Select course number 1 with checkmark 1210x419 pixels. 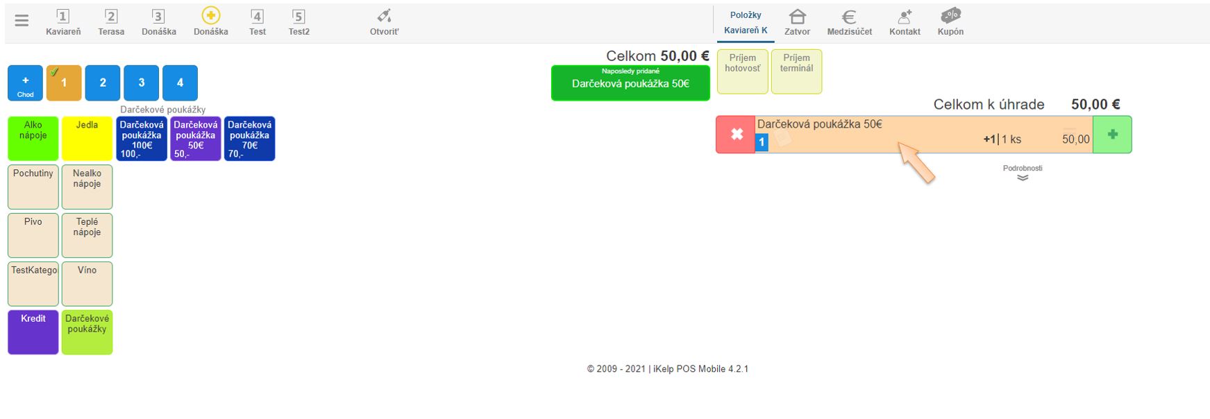coord(64,83)
